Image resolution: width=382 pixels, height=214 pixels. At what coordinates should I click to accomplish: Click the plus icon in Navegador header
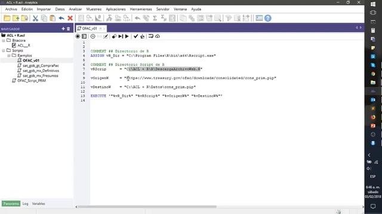(x=63, y=29)
